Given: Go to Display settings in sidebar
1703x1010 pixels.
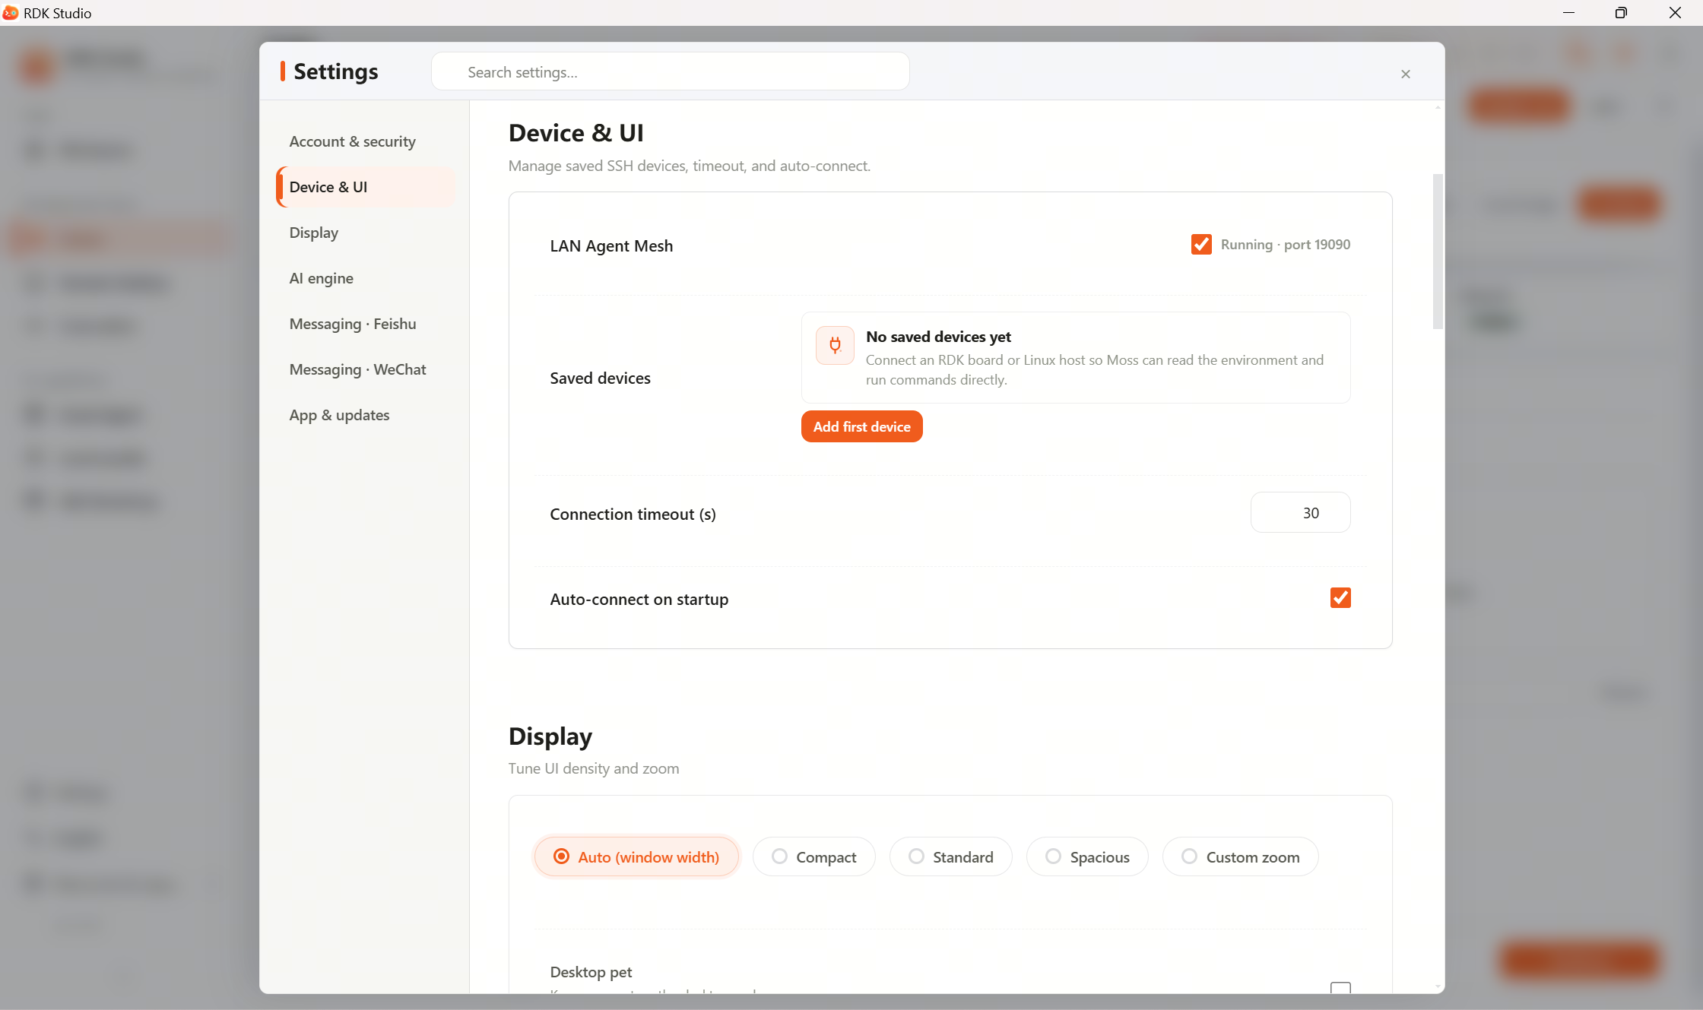Looking at the screenshot, I should [366, 233].
